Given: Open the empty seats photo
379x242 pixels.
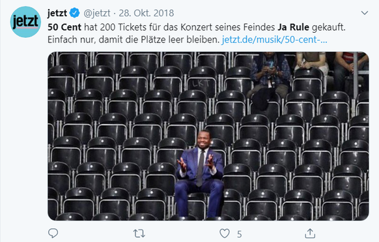Looking at the screenshot, I should pyautogui.click(x=208, y=136).
